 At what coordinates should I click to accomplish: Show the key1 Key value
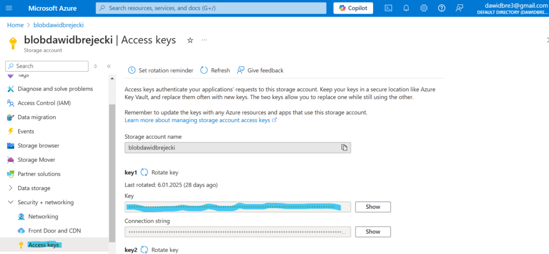click(x=373, y=207)
